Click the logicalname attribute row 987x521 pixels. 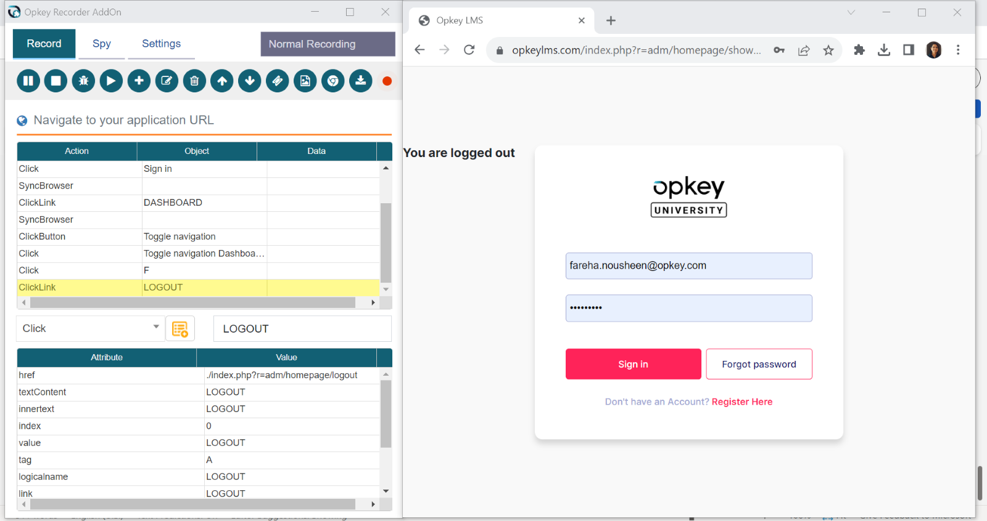(x=199, y=477)
